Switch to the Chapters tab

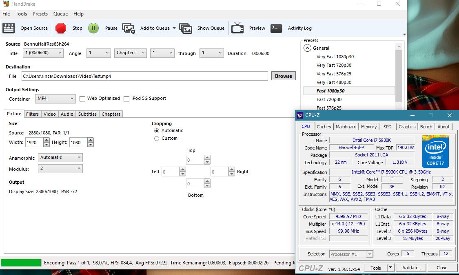(x=111, y=114)
